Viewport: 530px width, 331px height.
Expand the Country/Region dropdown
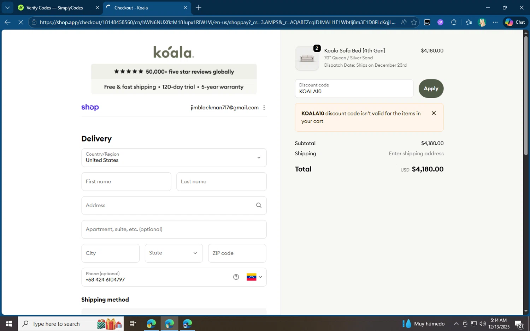pyautogui.click(x=174, y=157)
